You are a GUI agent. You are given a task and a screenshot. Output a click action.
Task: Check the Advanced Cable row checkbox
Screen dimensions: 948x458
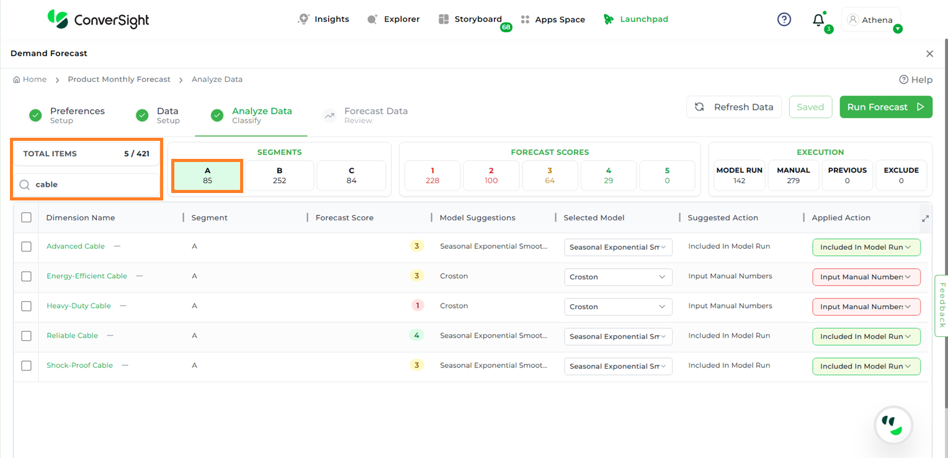point(26,246)
